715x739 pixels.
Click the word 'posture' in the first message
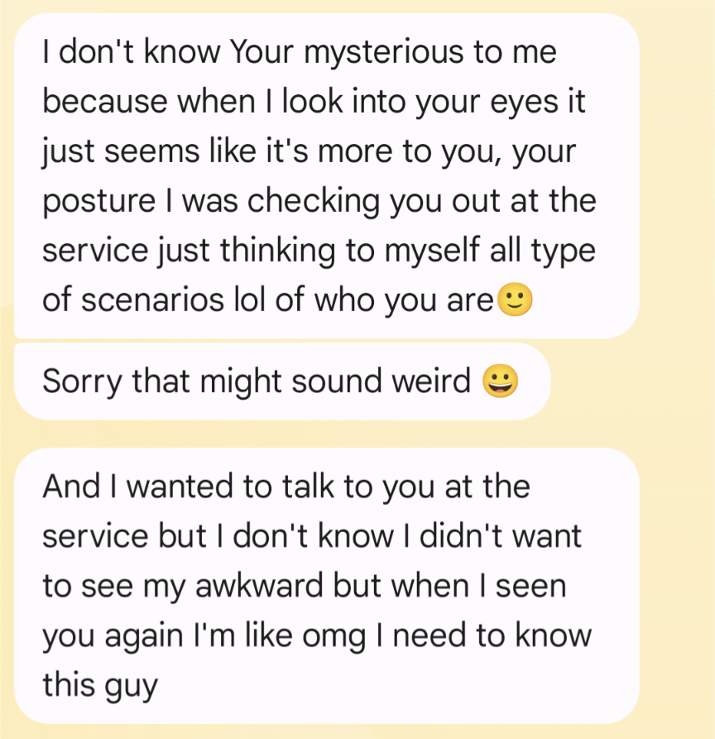click(x=99, y=201)
